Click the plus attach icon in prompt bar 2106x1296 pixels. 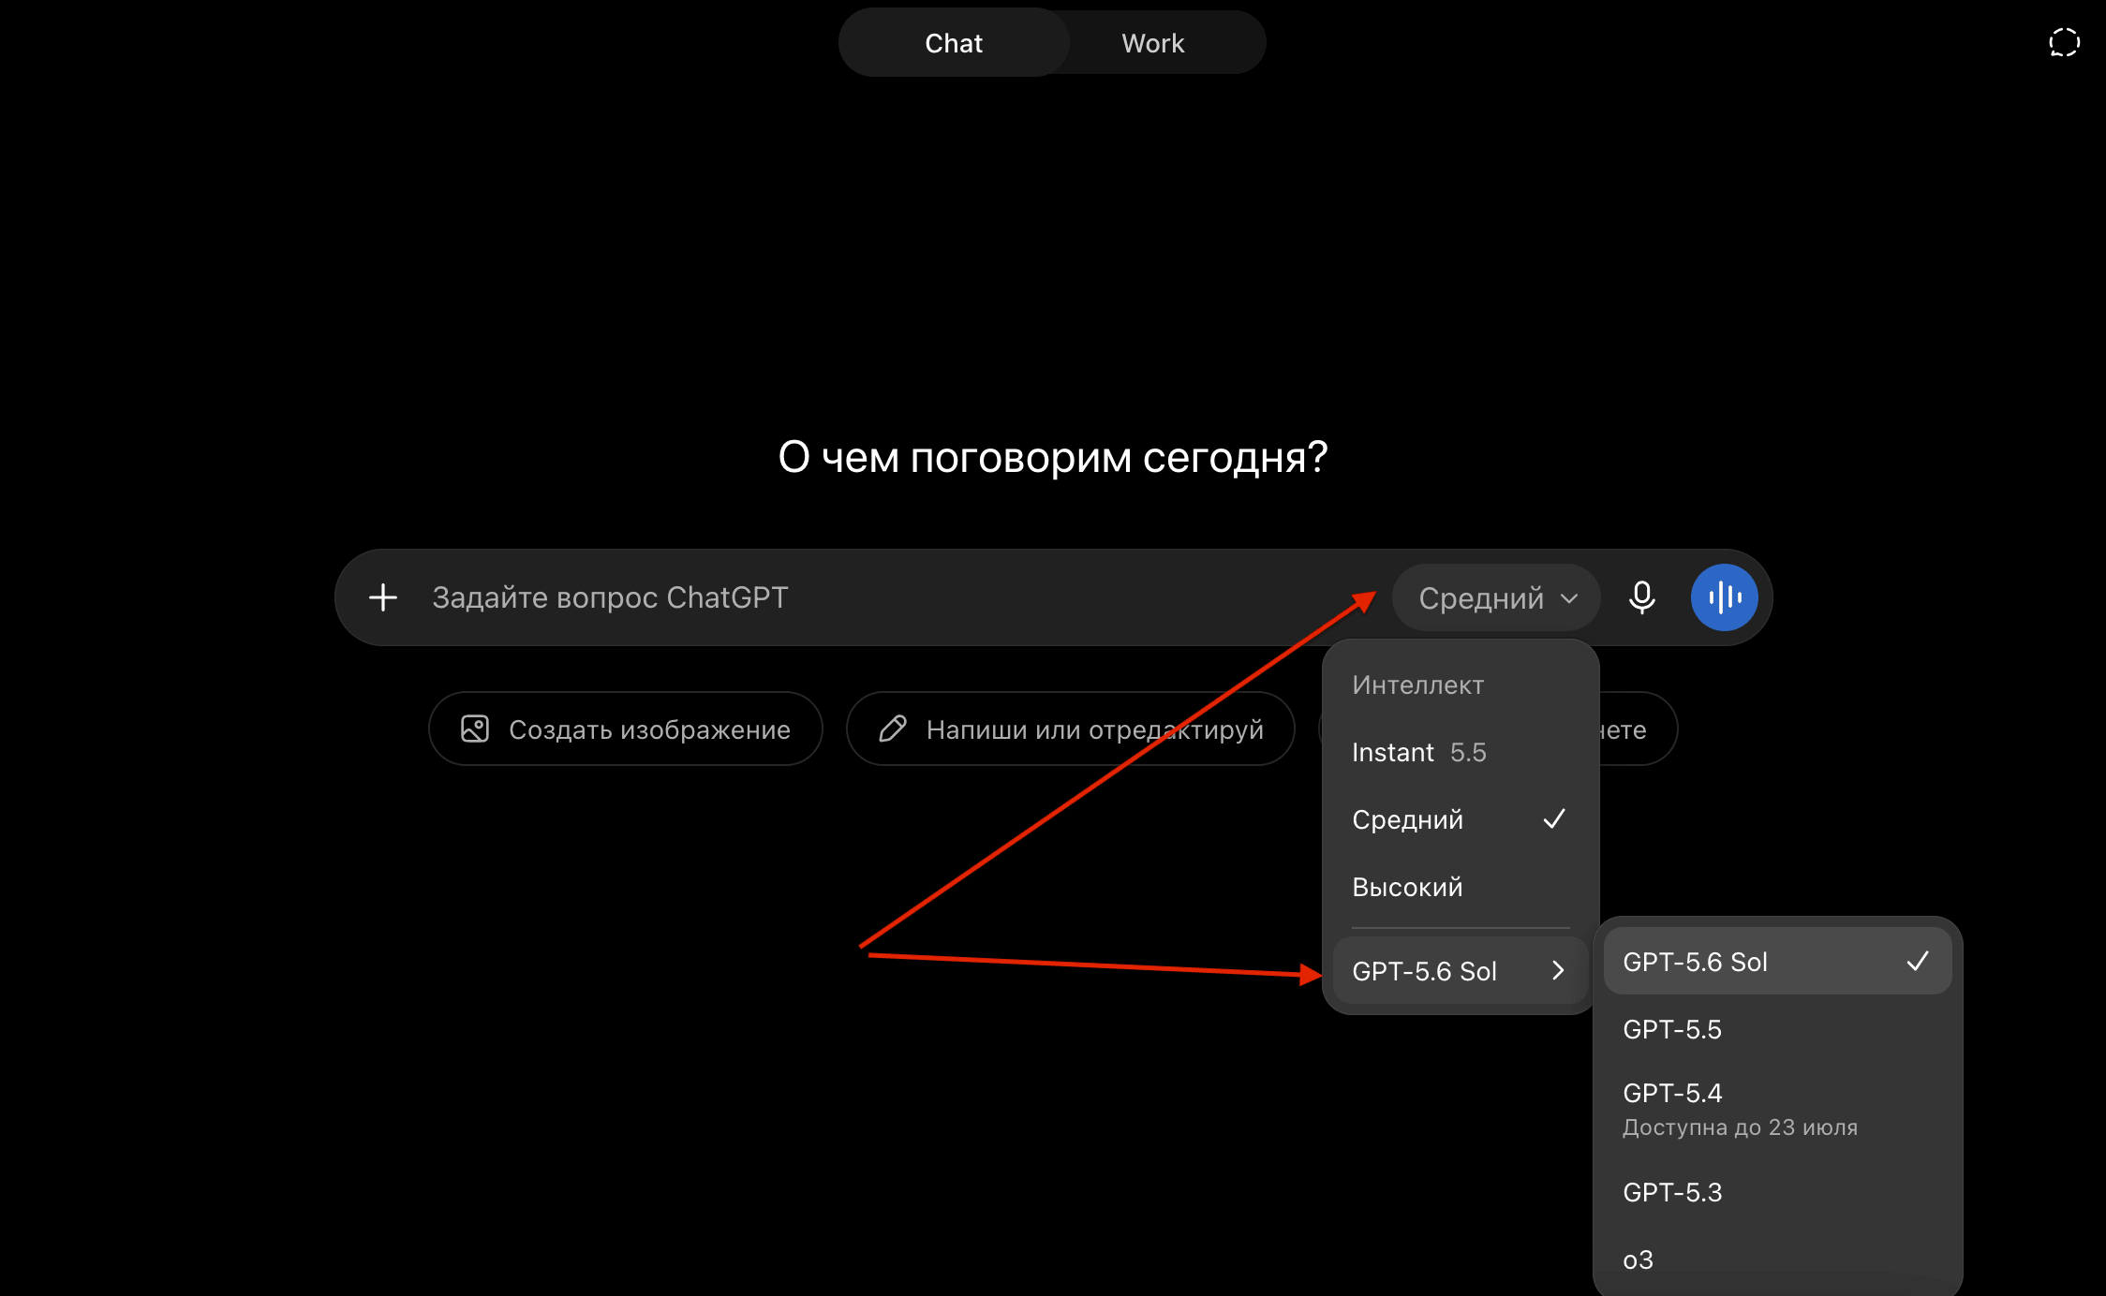pyautogui.click(x=382, y=597)
